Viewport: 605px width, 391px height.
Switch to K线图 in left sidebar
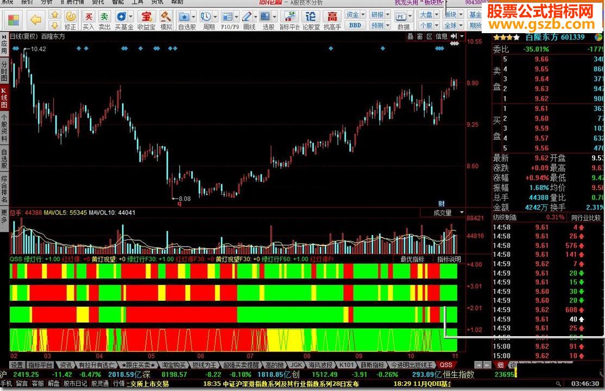pyautogui.click(x=4, y=98)
